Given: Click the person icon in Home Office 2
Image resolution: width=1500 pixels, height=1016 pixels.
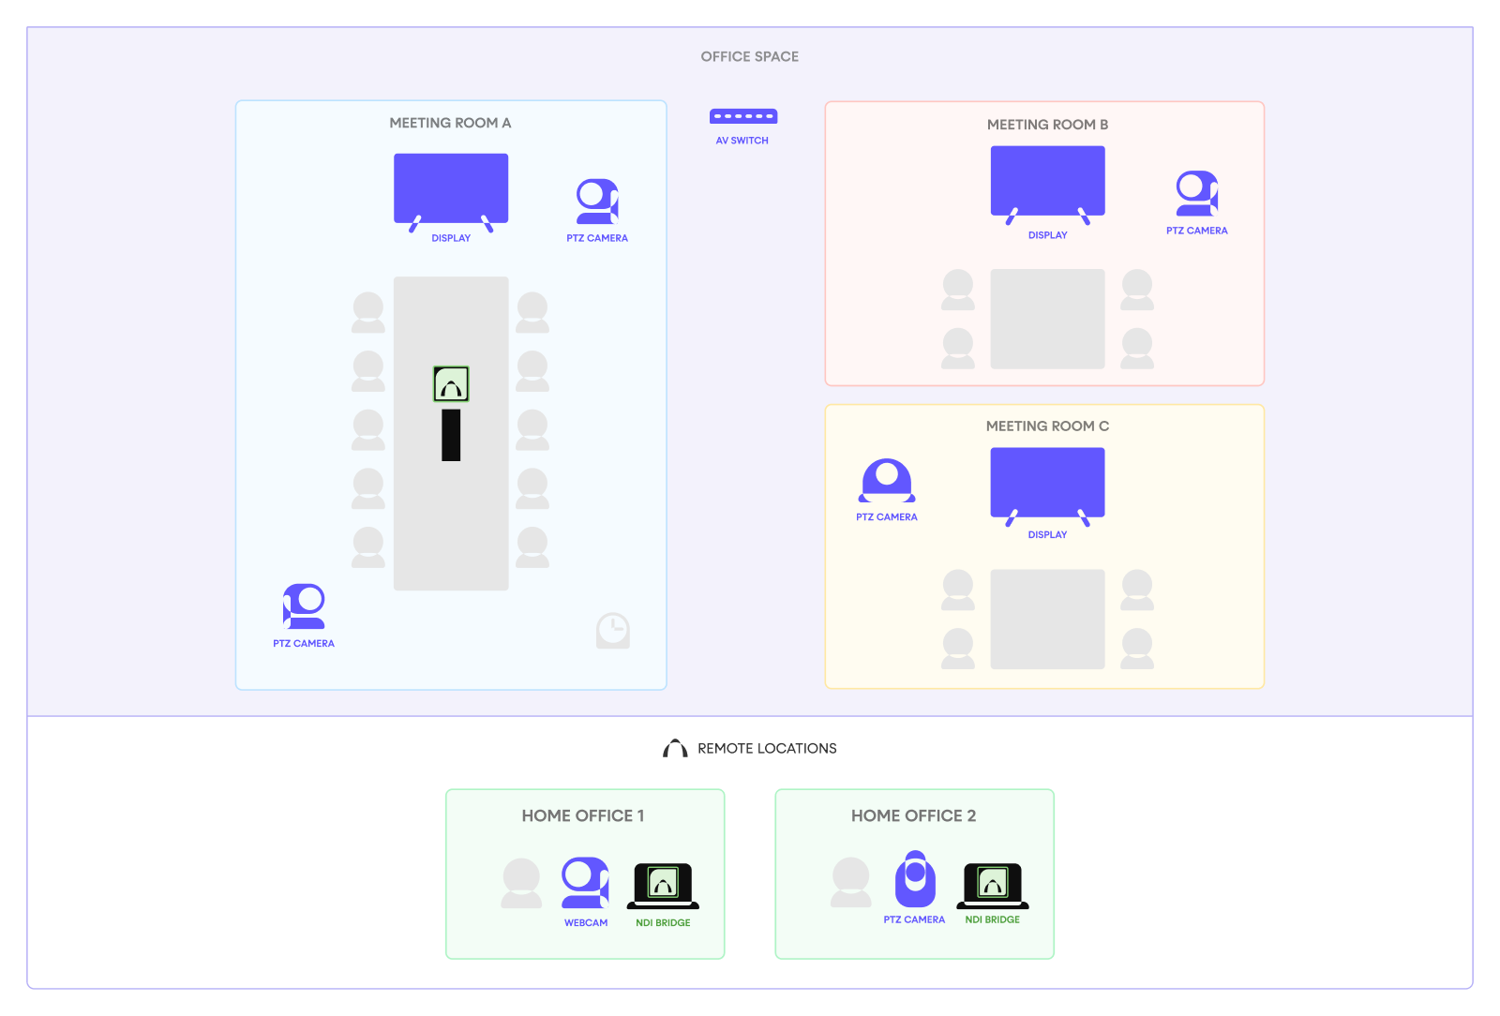Looking at the screenshot, I should tap(851, 883).
